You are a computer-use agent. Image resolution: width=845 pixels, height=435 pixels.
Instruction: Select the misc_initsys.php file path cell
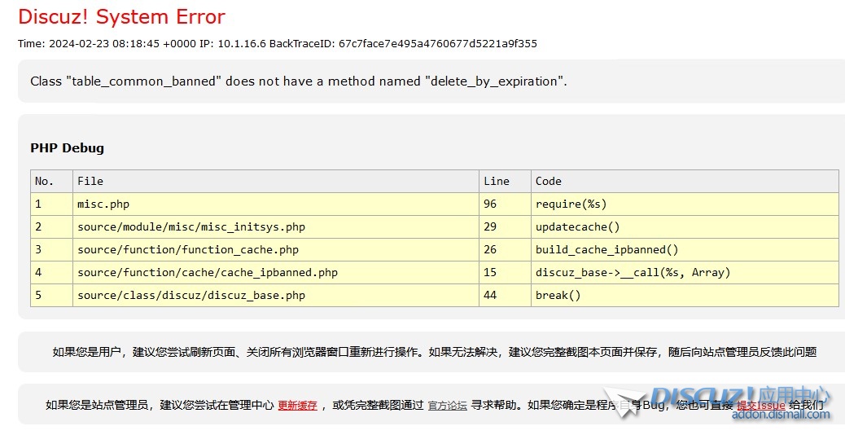pos(191,226)
